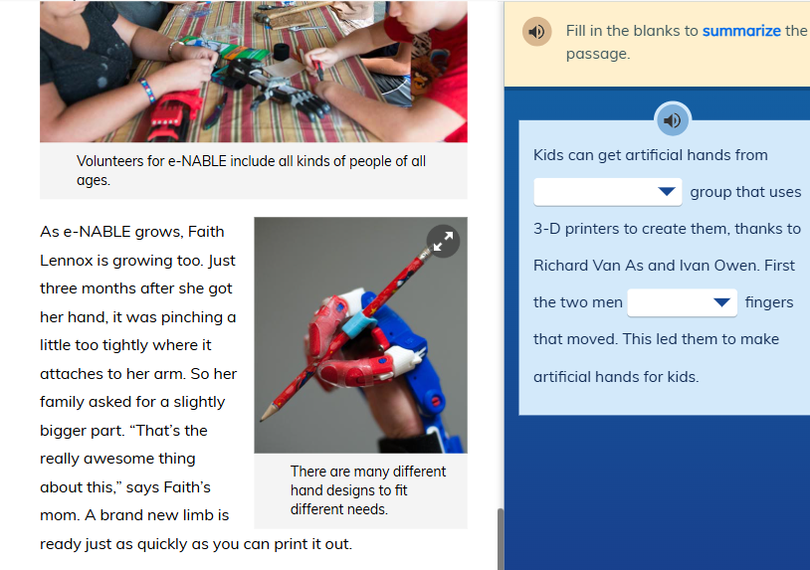810x570 pixels.
Task: Click the text 'group that uses'
Action: [x=745, y=192]
